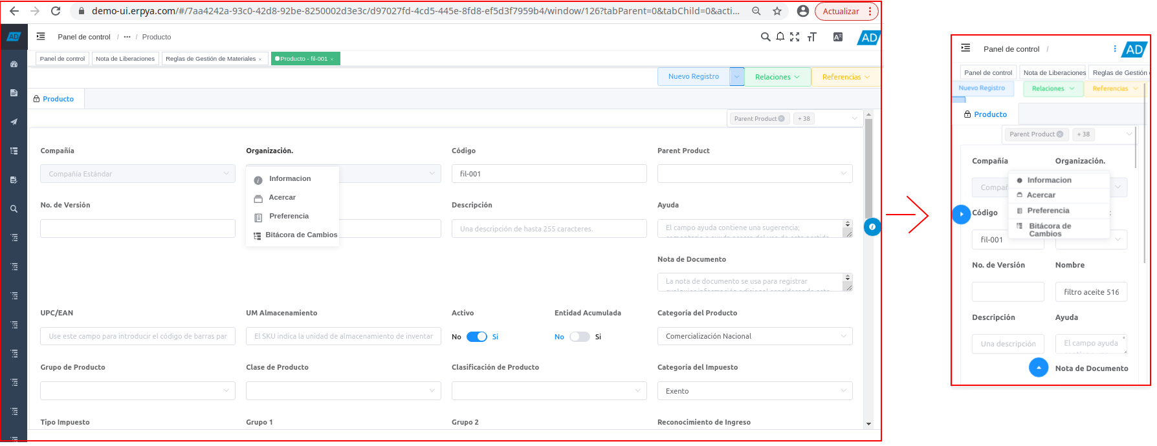Click the Actualizar button in the browser
The image size is (1157, 446).
pyautogui.click(x=841, y=11)
